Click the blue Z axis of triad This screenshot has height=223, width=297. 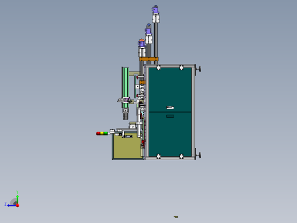point(12,205)
